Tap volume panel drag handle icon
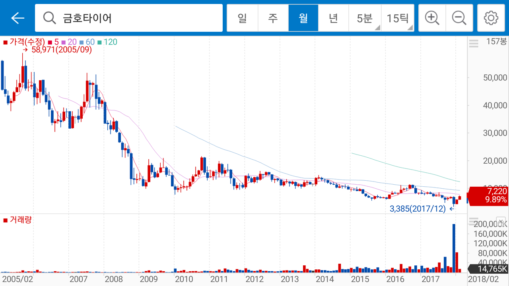This screenshot has height=286, width=509. point(474,221)
